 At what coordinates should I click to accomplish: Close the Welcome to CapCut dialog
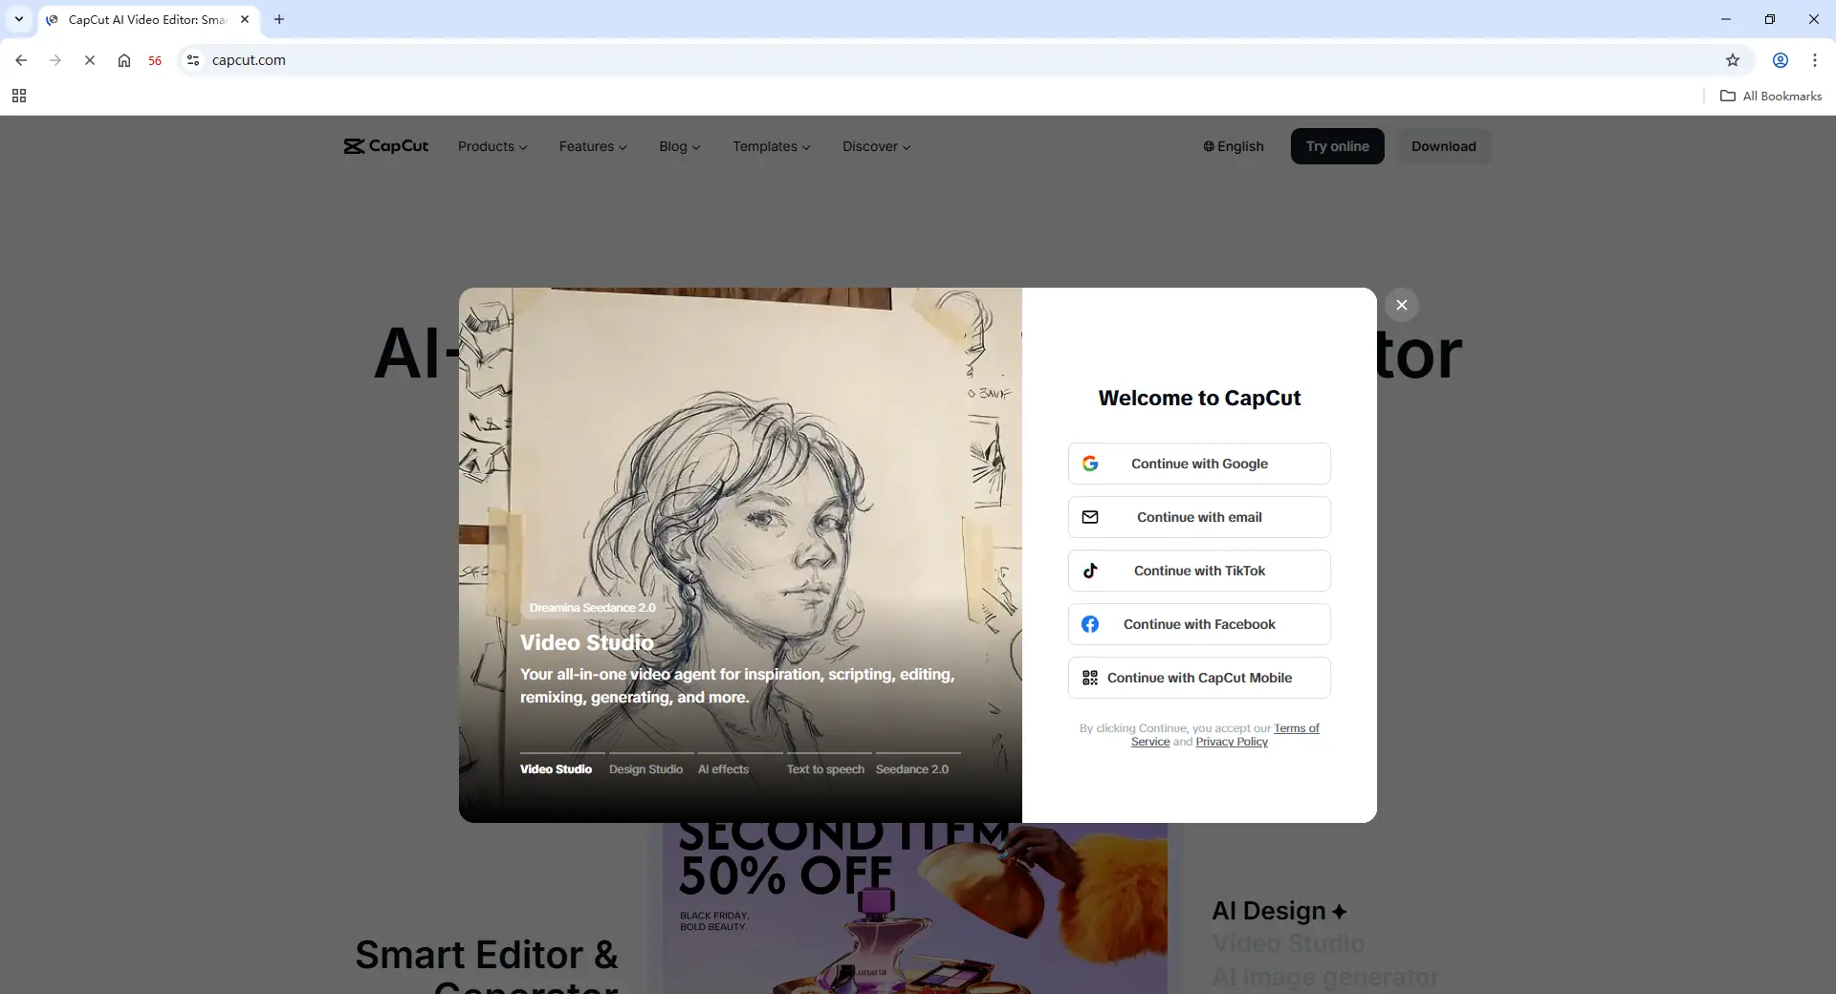[x=1402, y=305]
